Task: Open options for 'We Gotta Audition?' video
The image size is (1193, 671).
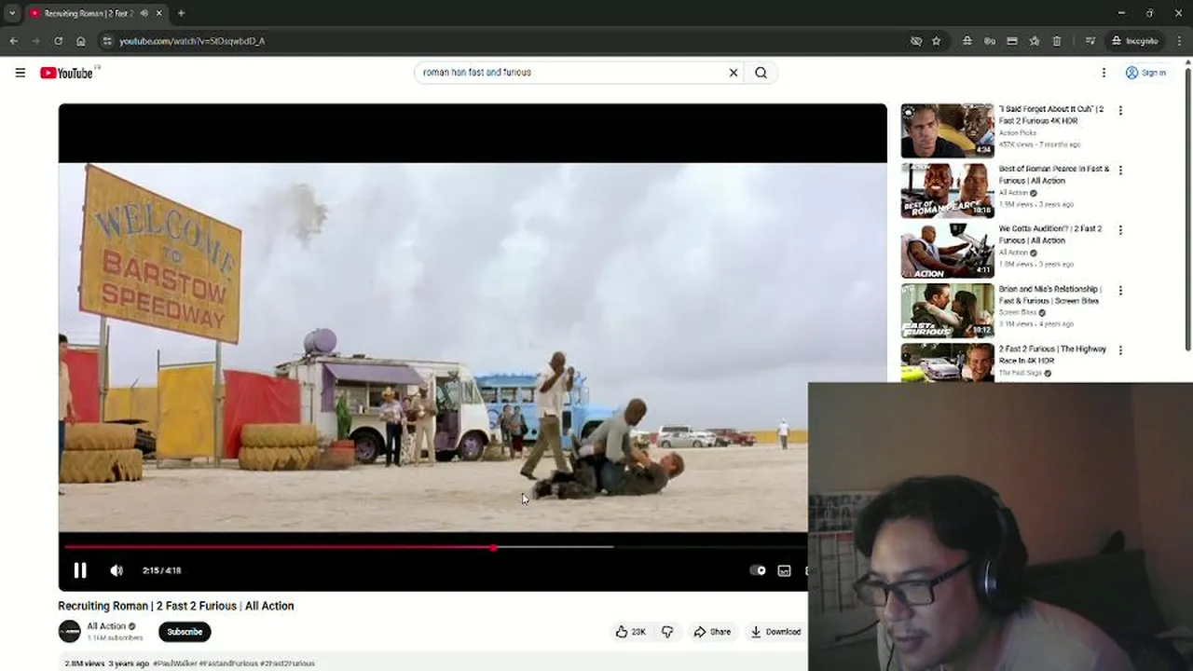Action: tap(1120, 230)
